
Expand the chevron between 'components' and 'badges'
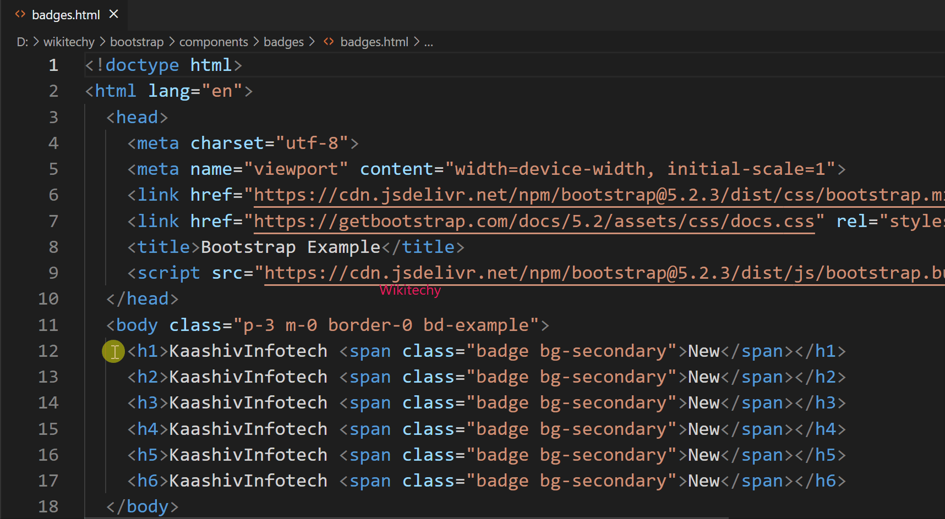[255, 41]
